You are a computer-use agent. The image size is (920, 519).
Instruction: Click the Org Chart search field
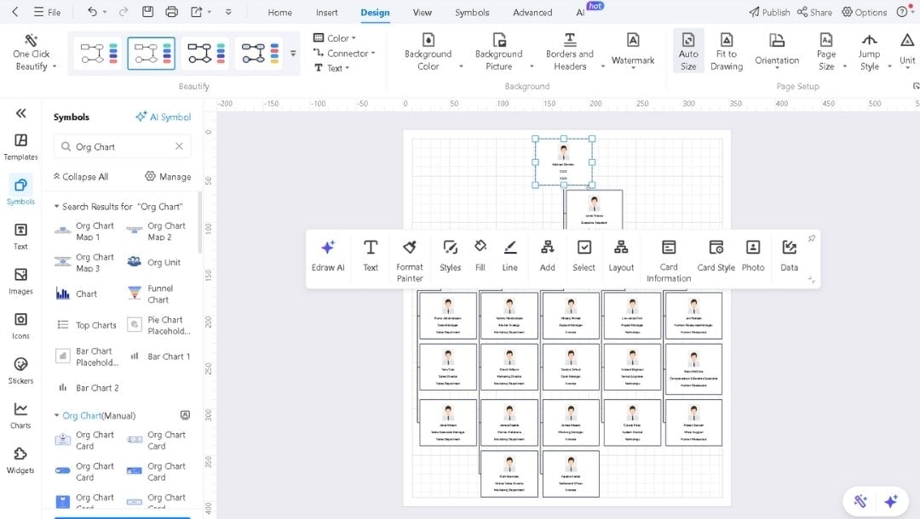coord(119,146)
